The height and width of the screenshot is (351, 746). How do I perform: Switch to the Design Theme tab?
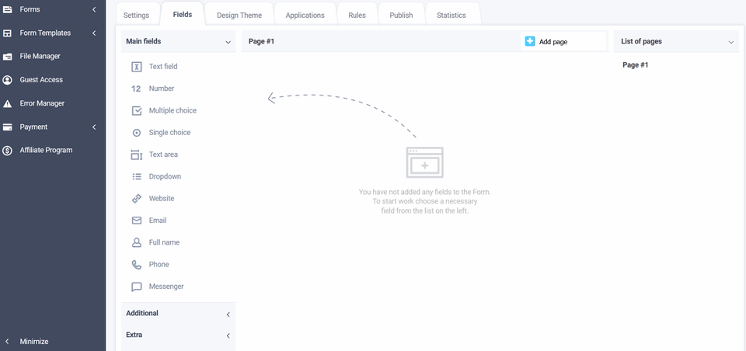[239, 16]
